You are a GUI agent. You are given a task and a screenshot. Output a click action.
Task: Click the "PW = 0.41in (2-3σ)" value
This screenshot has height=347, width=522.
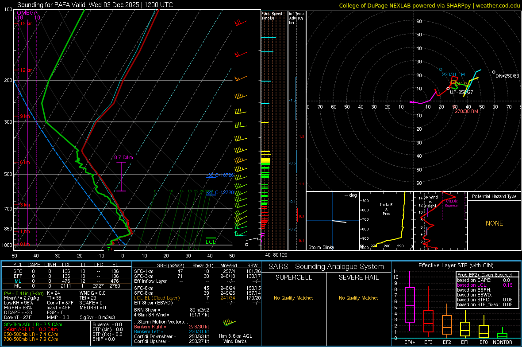coord(23,293)
